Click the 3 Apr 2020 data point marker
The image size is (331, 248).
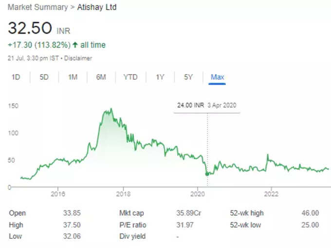pyautogui.click(x=207, y=174)
